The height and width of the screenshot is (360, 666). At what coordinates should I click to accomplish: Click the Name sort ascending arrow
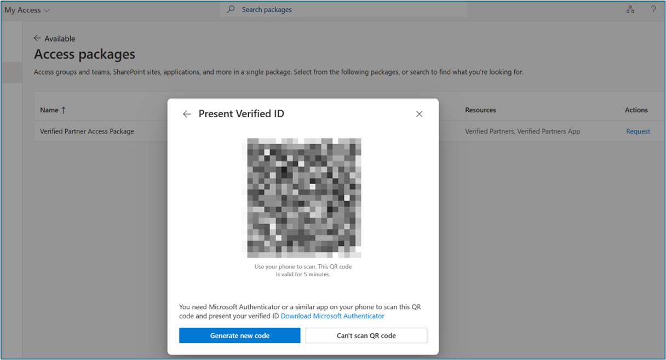pos(64,110)
